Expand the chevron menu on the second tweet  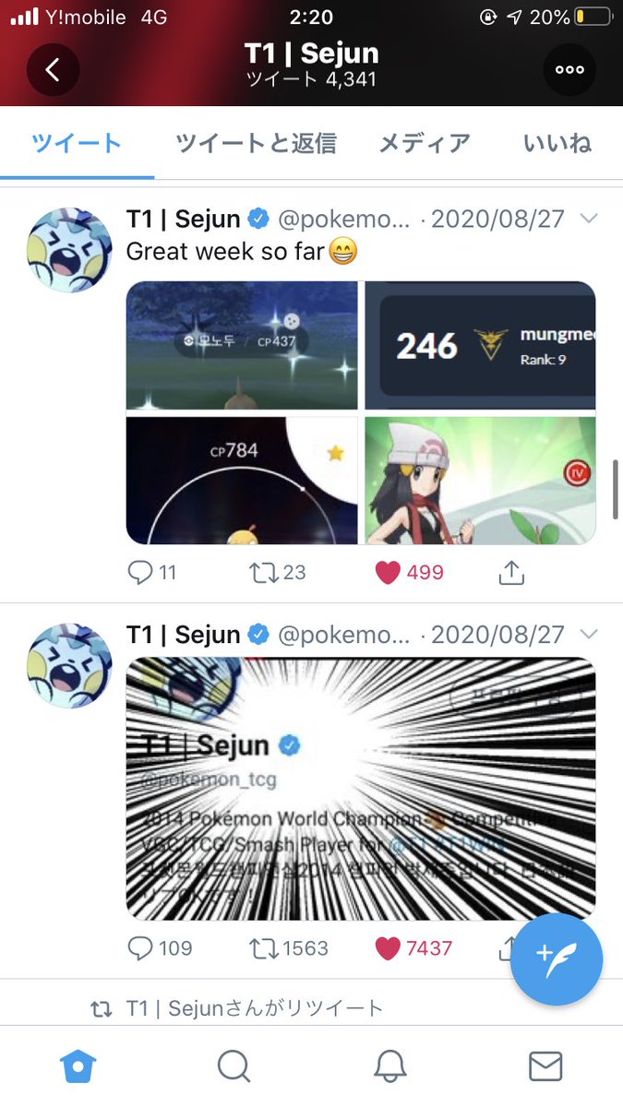click(x=588, y=634)
